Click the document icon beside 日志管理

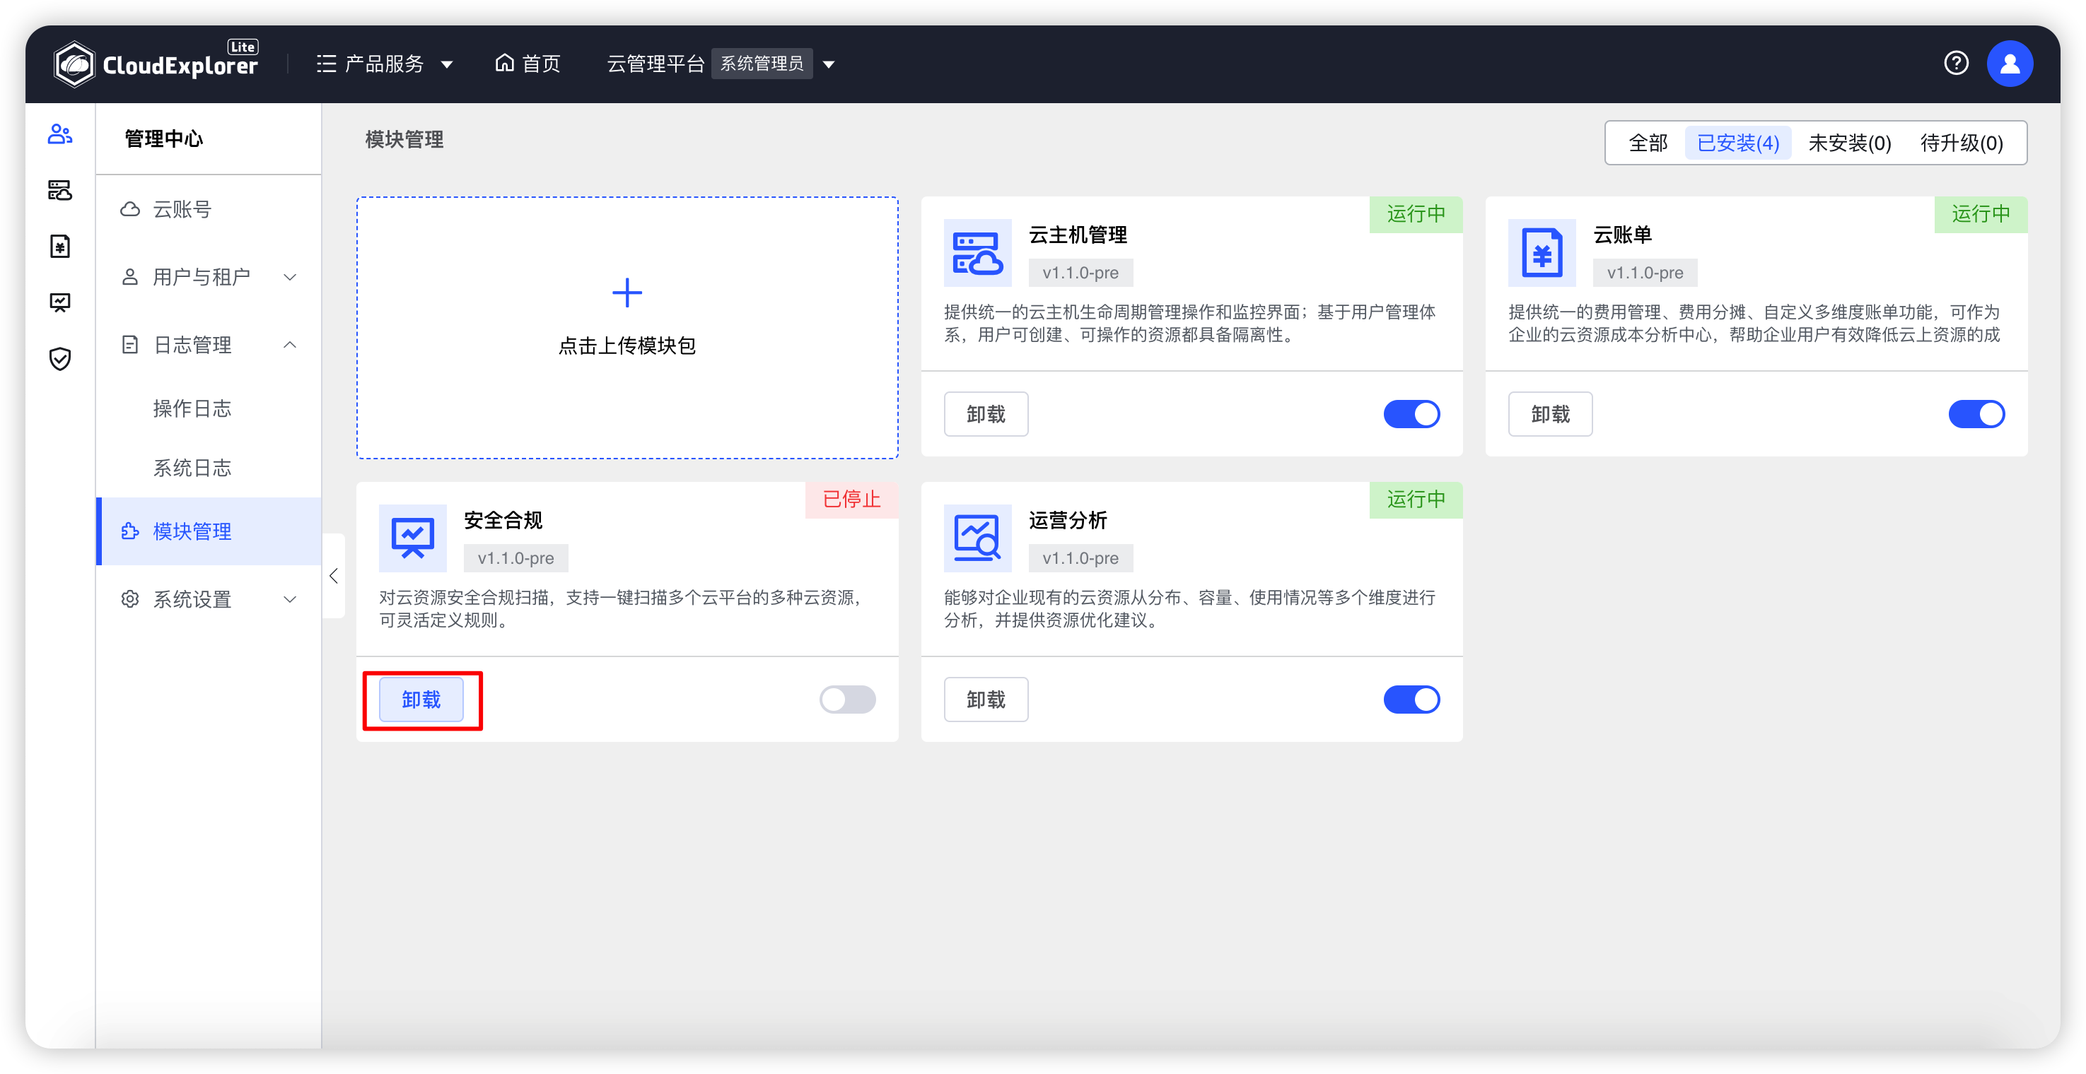[x=129, y=345]
